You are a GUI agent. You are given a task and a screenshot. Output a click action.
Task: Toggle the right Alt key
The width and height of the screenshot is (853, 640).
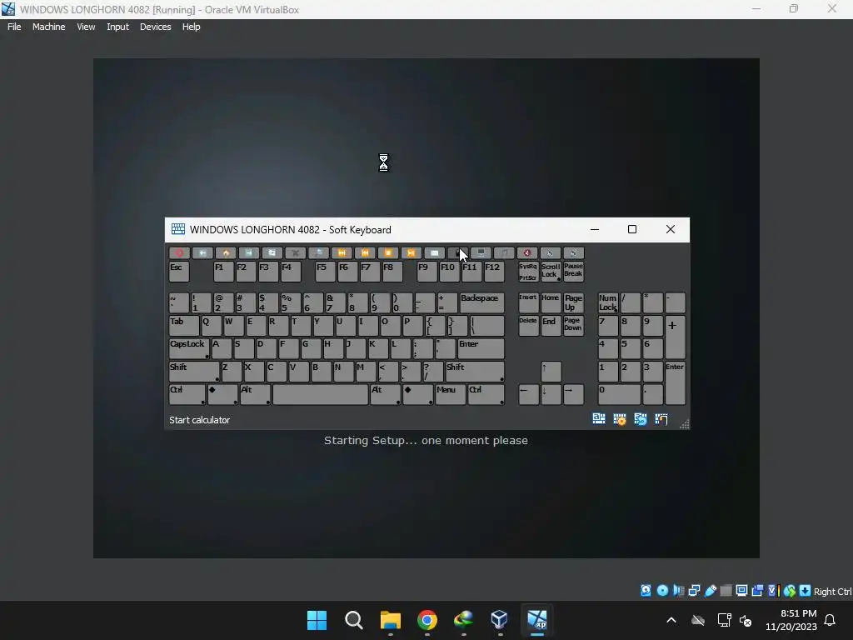pos(386,394)
